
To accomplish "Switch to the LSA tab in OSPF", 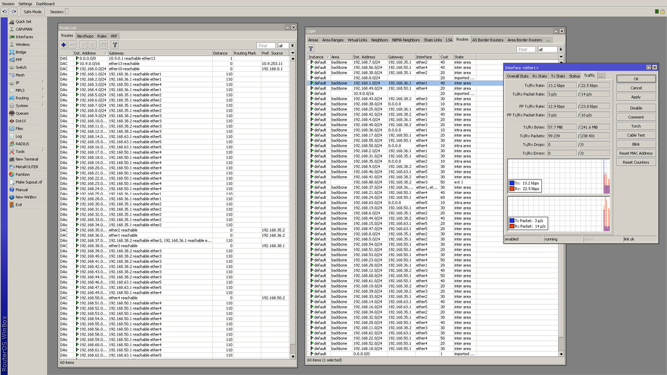I will (x=449, y=40).
